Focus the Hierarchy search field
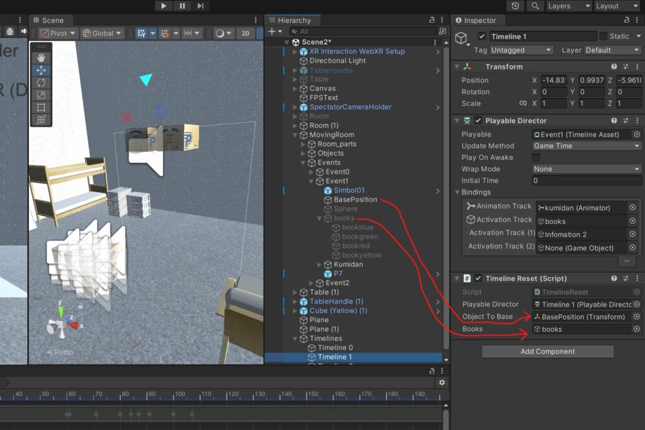This screenshot has height=430, width=645. (x=363, y=31)
